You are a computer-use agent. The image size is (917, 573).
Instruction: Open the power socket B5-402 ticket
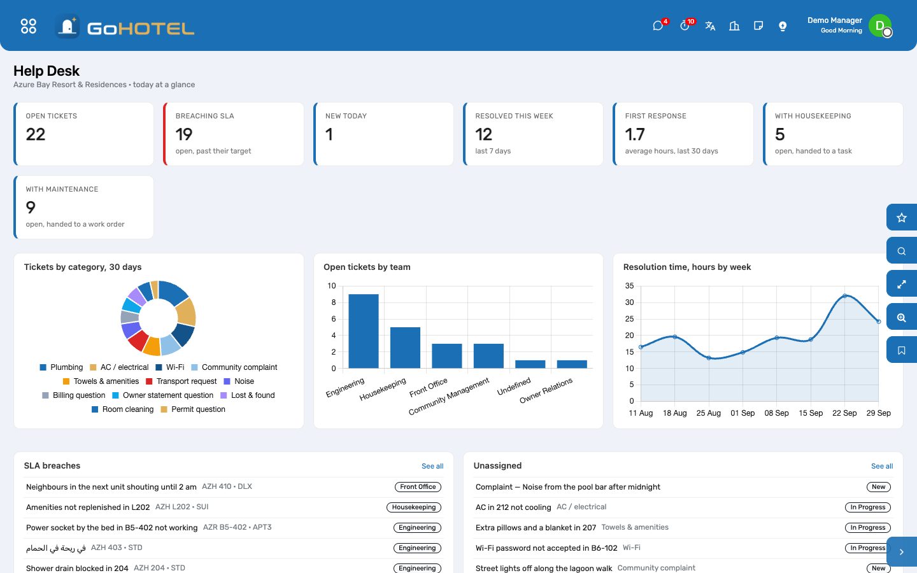(x=234, y=528)
